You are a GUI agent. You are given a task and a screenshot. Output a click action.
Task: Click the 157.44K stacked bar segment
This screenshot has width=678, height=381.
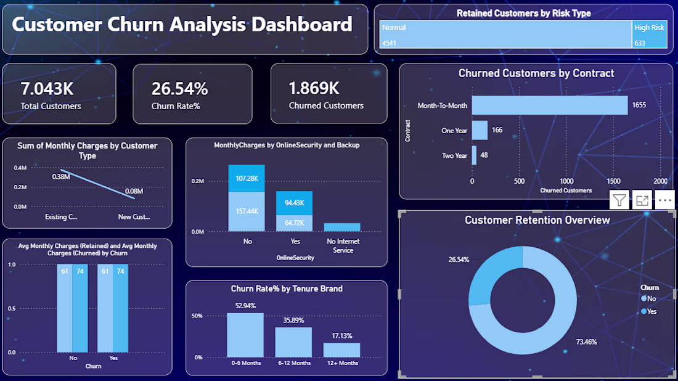pyautogui.click(x=247, y=211)
